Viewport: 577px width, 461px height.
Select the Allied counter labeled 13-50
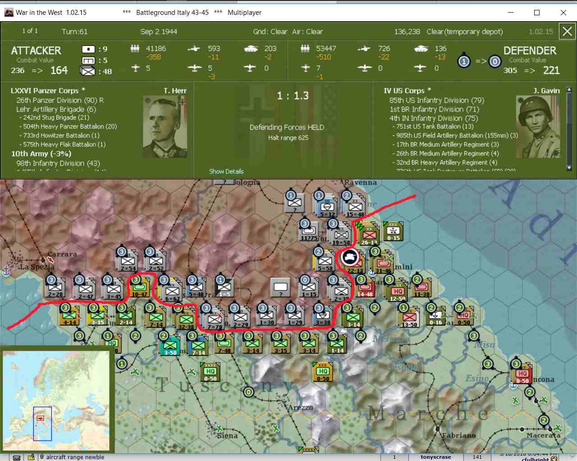click(410, 317)
